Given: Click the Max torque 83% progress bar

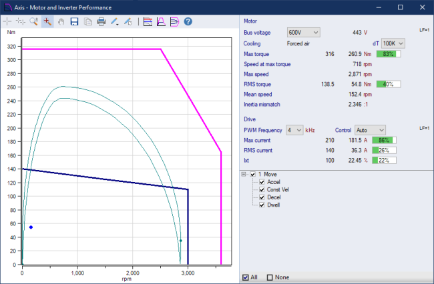Looking at the screenshot, I should [x=388, y=54].
